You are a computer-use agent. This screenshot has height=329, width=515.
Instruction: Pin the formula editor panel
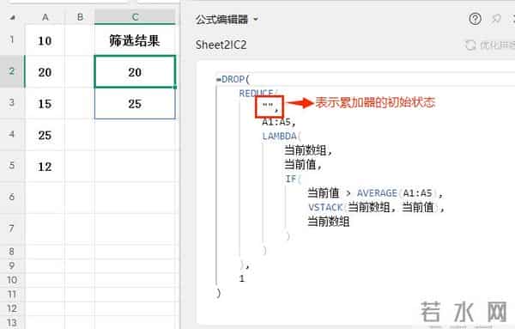tap(496, 19)
